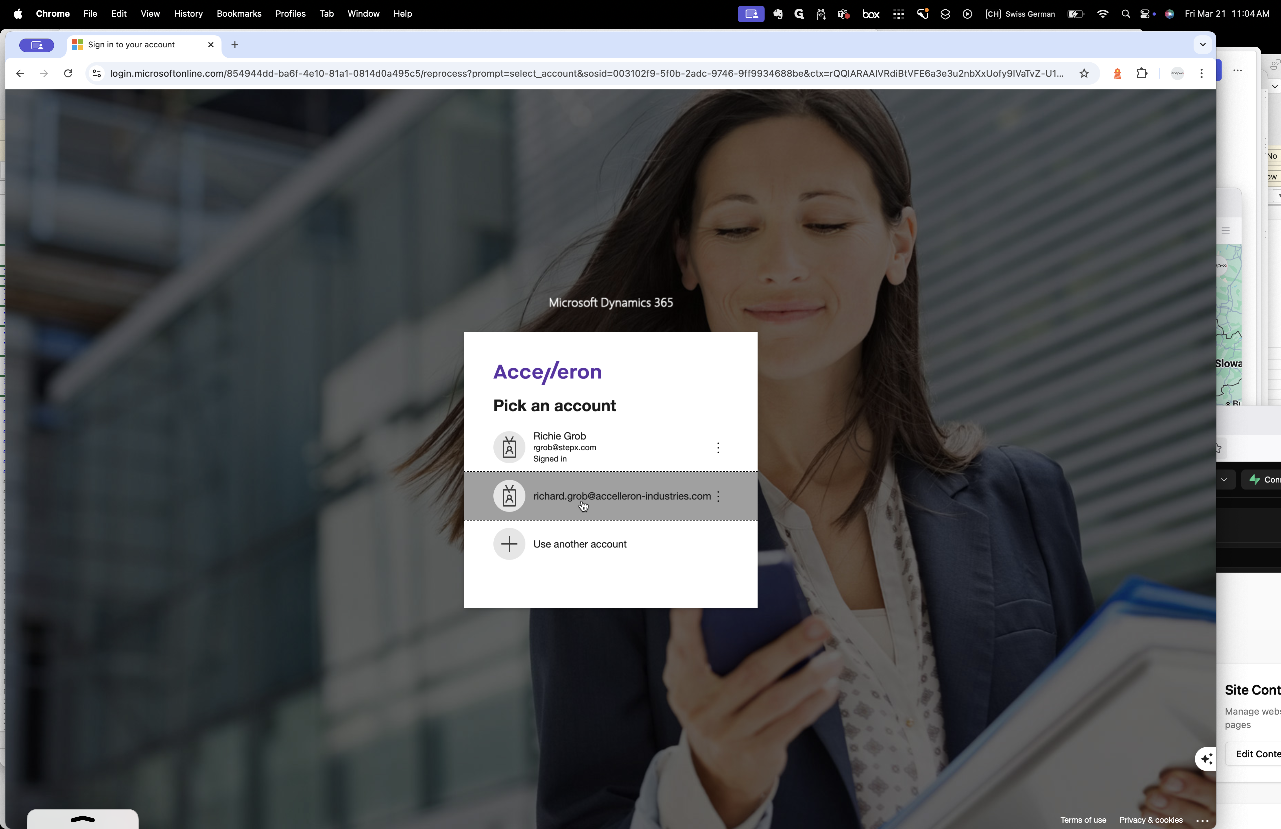
Task: Bookmark this page with the star
Action: click(x=1084, y=74)
